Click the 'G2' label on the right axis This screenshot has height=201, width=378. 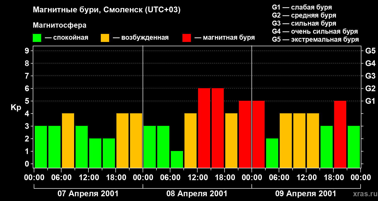point(370,88)
